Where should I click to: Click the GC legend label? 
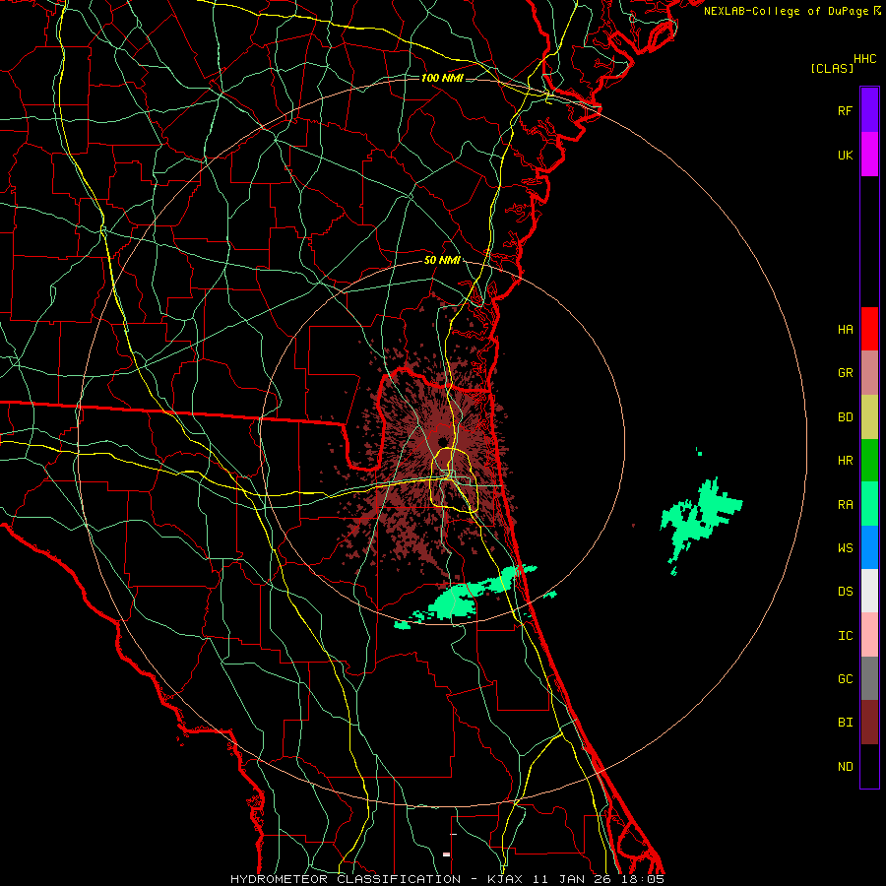(x=845, y=679)
